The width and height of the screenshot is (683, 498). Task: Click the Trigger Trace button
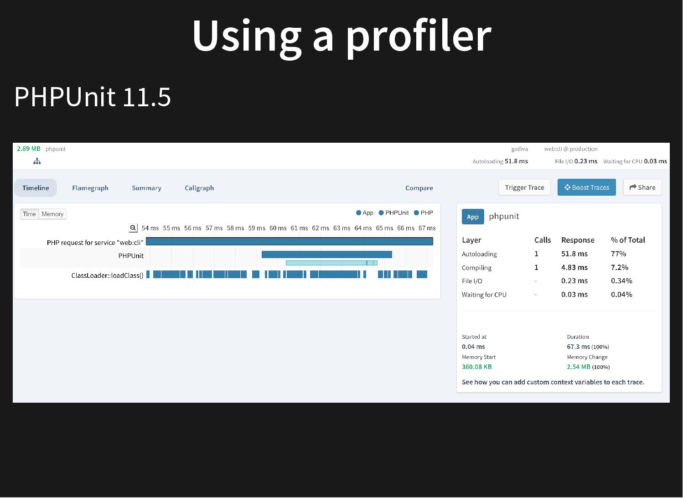pyautogui.click(x=524, y=187)
